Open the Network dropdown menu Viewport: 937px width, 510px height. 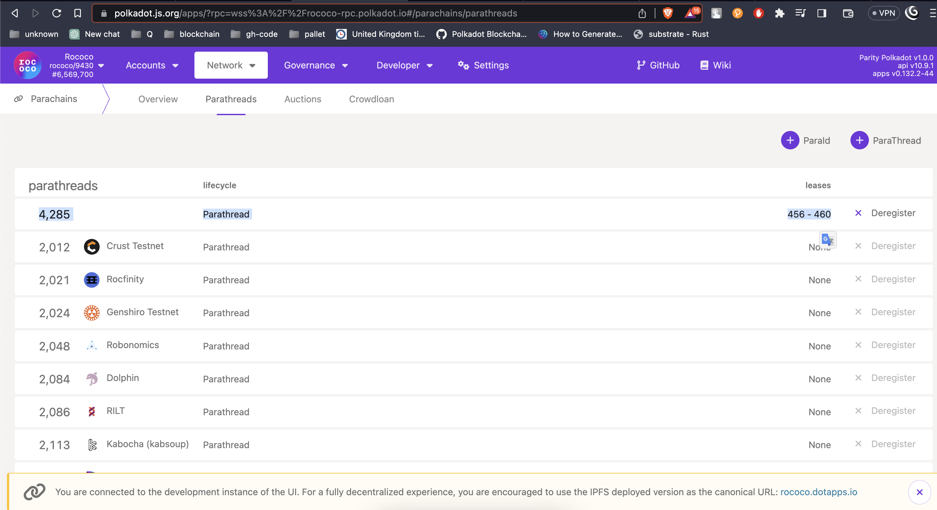(231, 65)
